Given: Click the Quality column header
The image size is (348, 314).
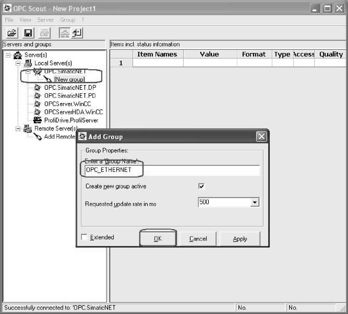Looking at the screenshot, I should 330,54.
